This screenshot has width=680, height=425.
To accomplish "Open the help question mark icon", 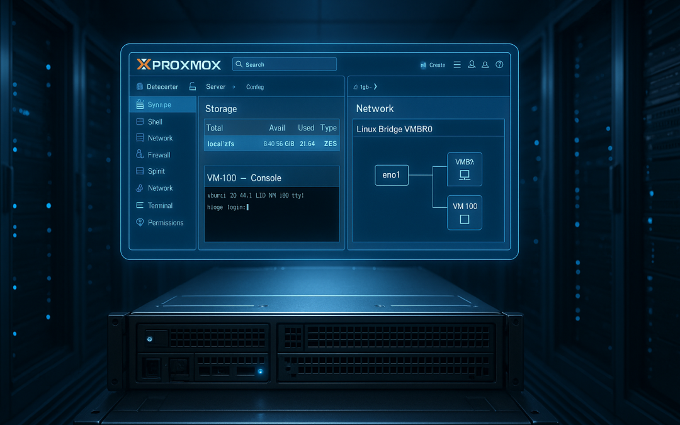I will [499, 65].
